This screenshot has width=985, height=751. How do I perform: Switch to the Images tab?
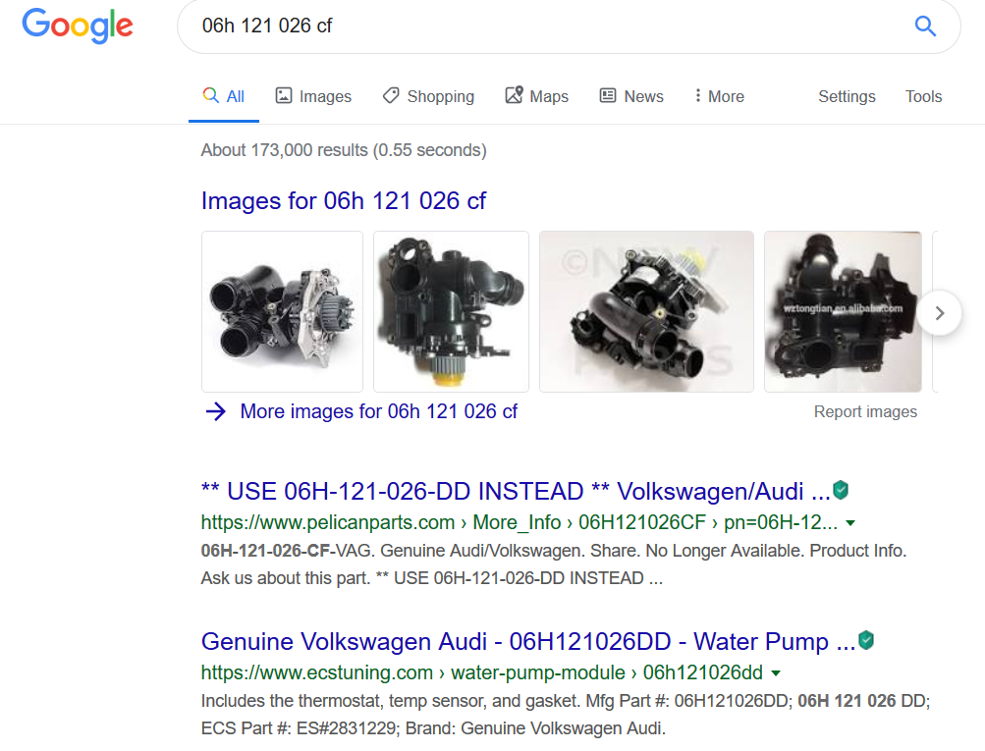click(313, 96)
